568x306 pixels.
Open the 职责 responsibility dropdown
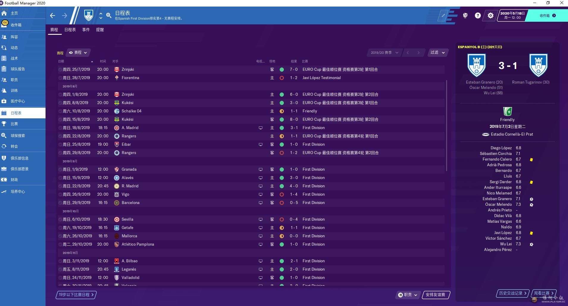pos(408,295)
